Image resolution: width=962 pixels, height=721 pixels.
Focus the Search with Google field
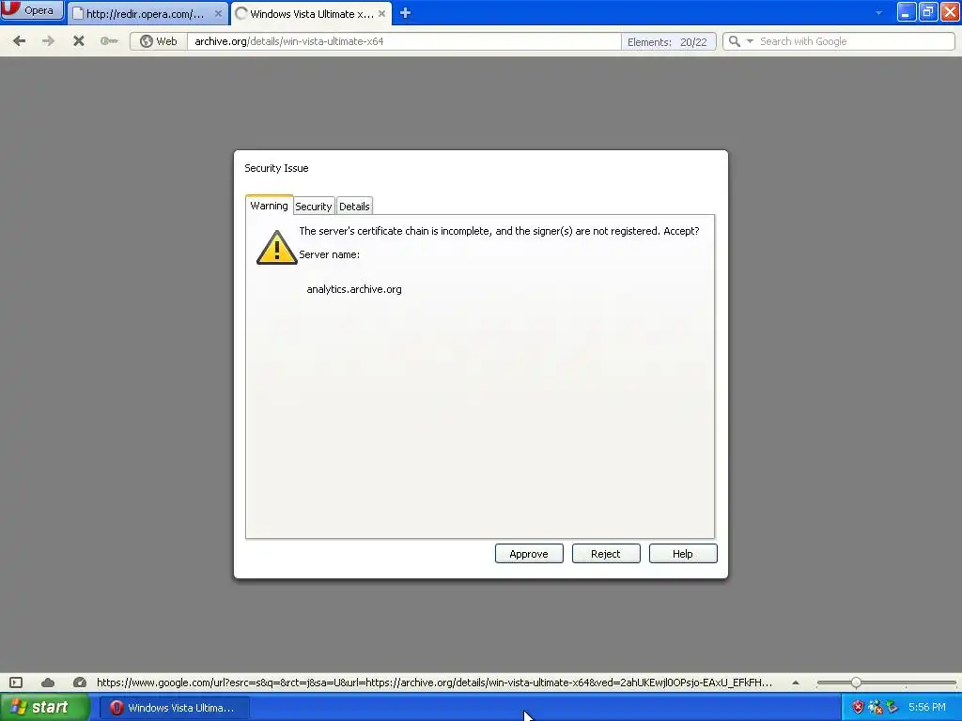pyautogui.click(x=855, y=41)
